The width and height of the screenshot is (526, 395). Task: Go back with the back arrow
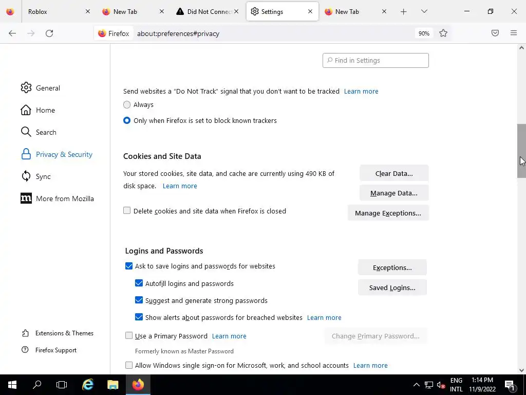12,33
